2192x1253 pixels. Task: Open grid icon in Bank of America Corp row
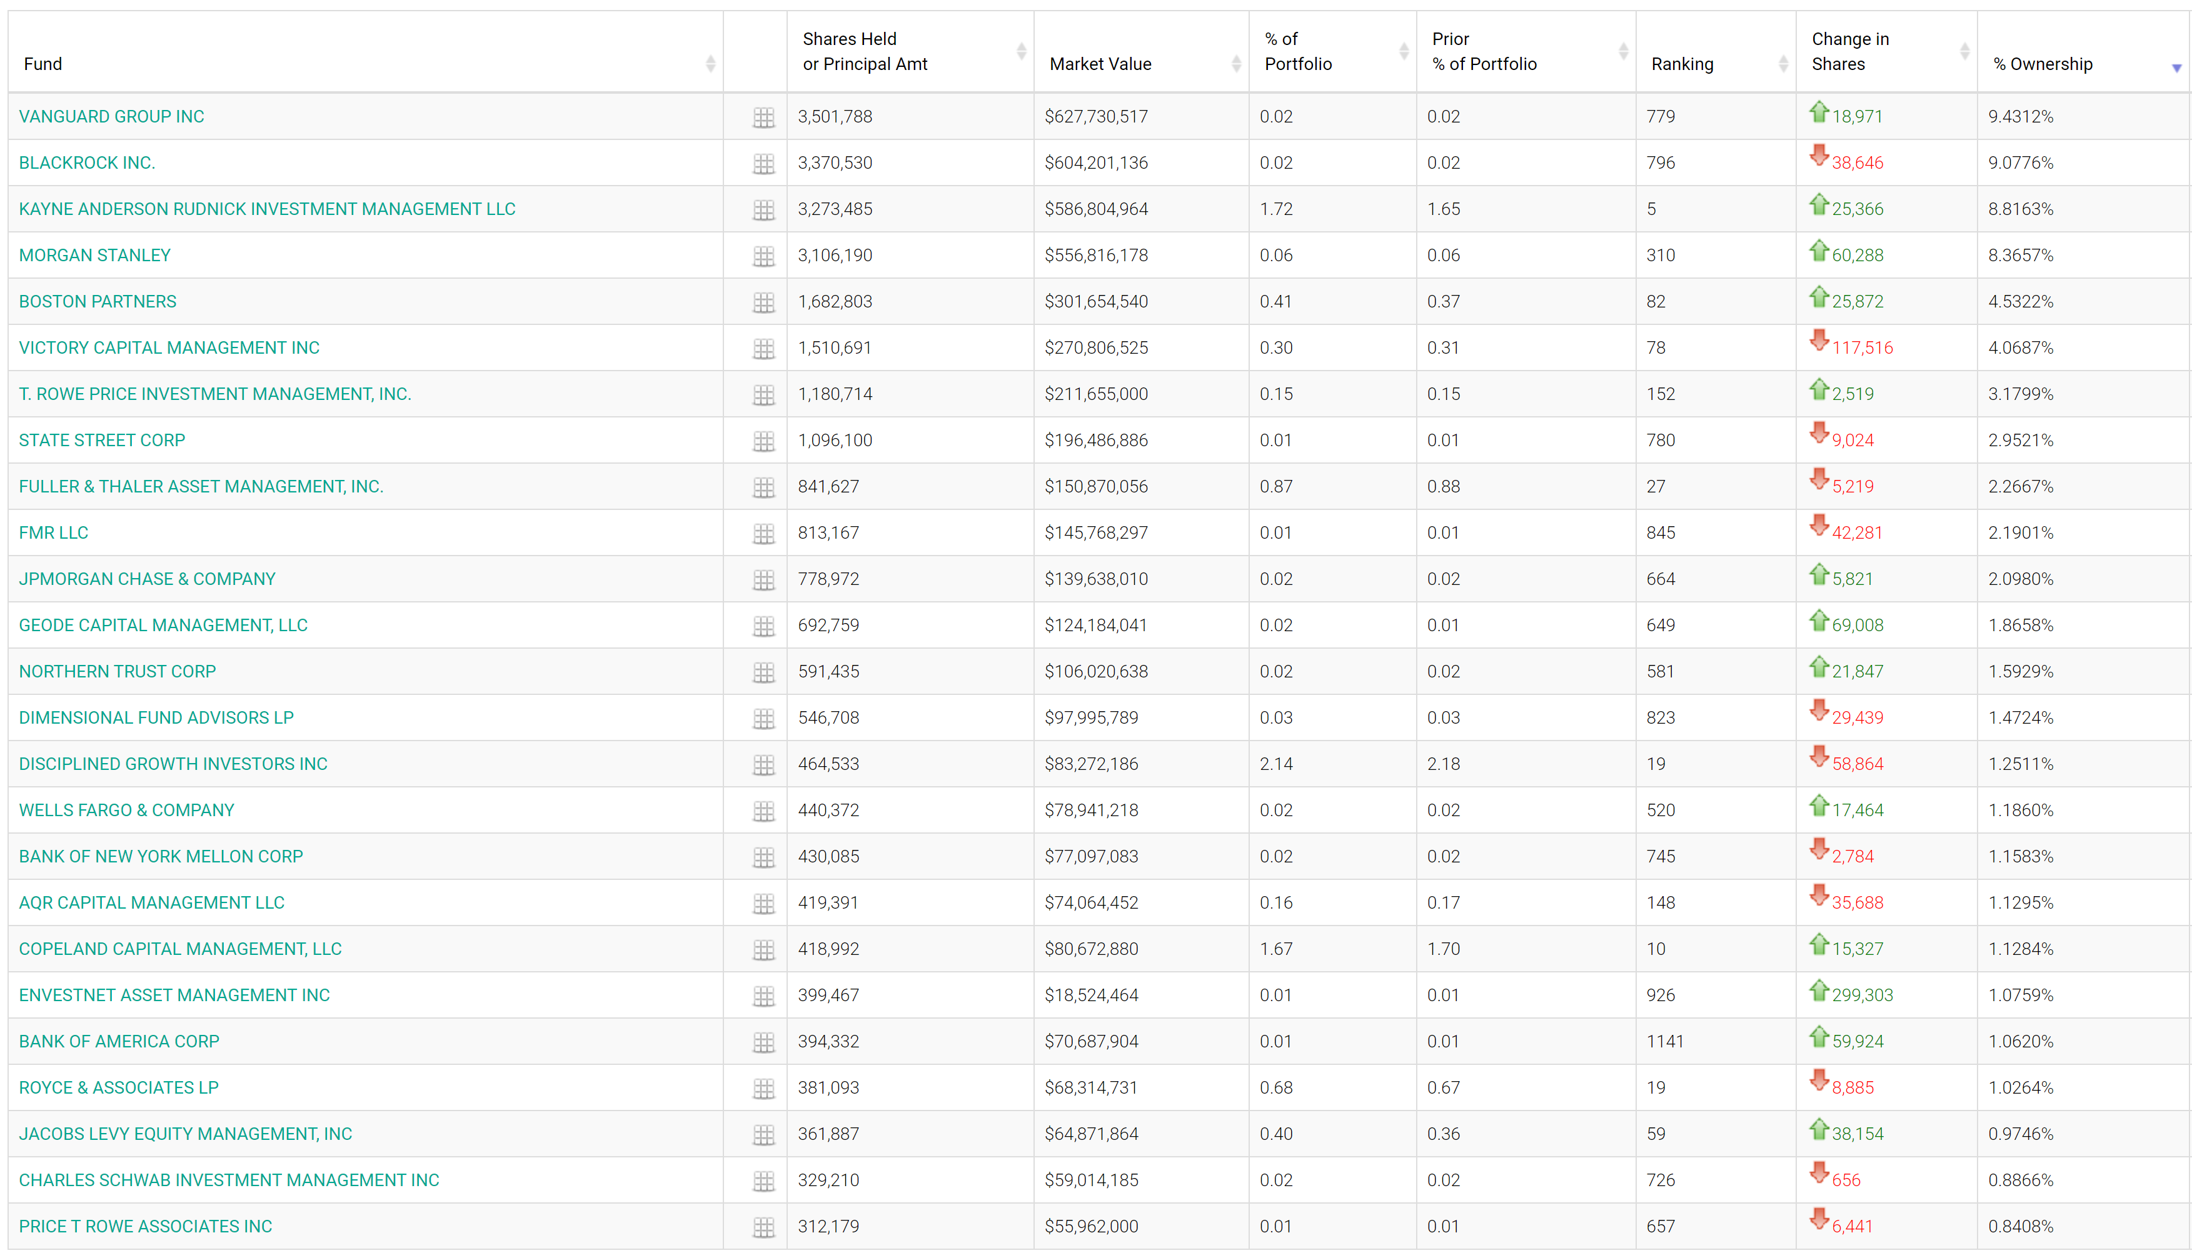[763, 1042]
